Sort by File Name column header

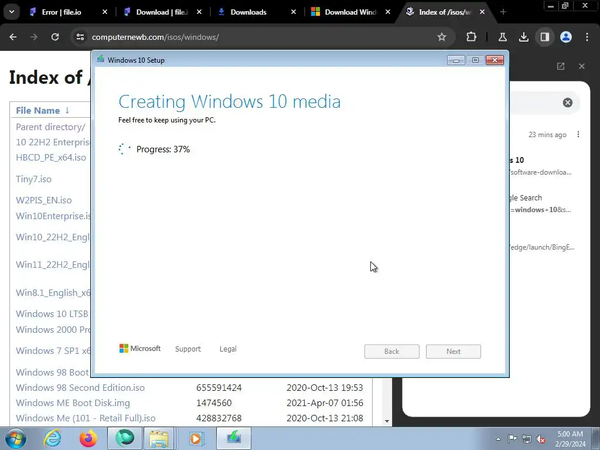38,111
